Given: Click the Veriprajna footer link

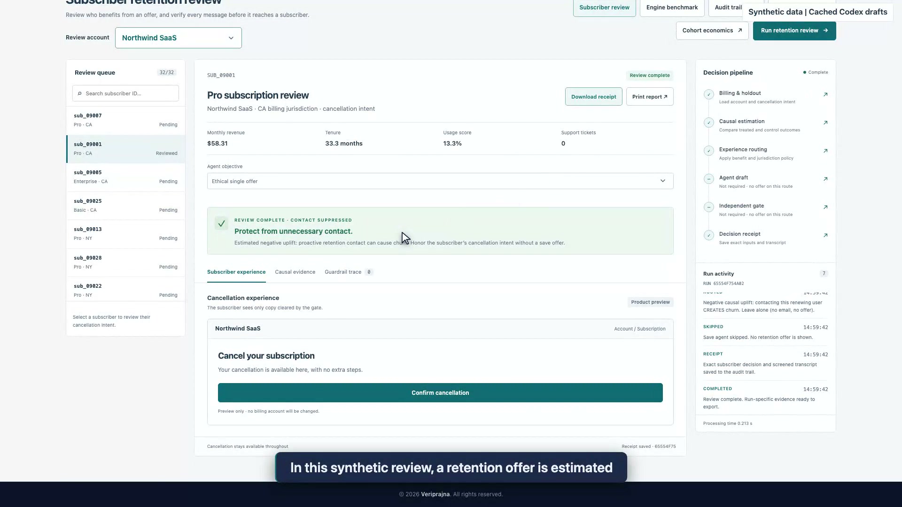Looking at the screenshot, I should pyautogui.click(x=435, y=494).
